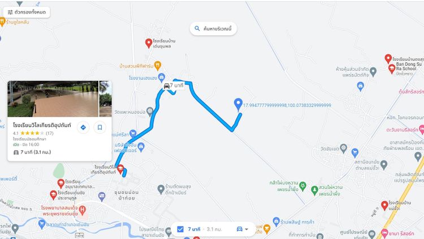Screen dimensions: 424x239
Task: Open second photo thumbnail in card
Action: [106, 99]
